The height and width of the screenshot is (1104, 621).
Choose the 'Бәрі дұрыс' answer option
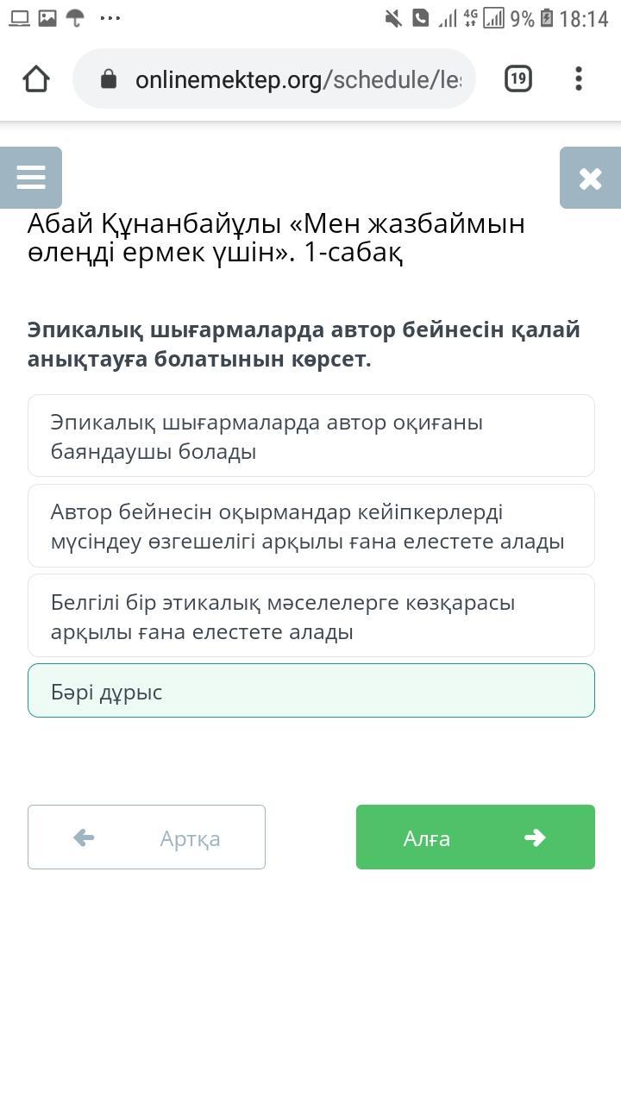[310, 691]
